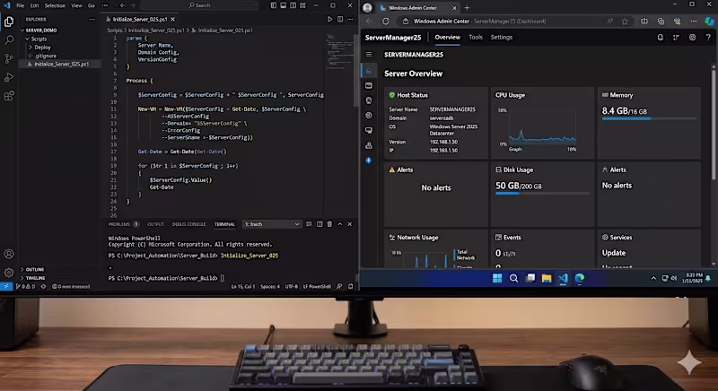
Task: Open the Extensions view in VS Code
Action: 9,96
